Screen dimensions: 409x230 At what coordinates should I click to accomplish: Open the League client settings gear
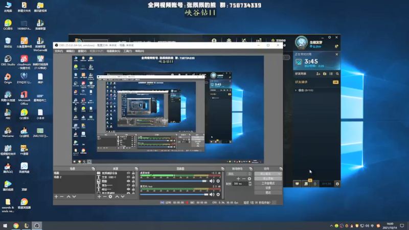329,37
